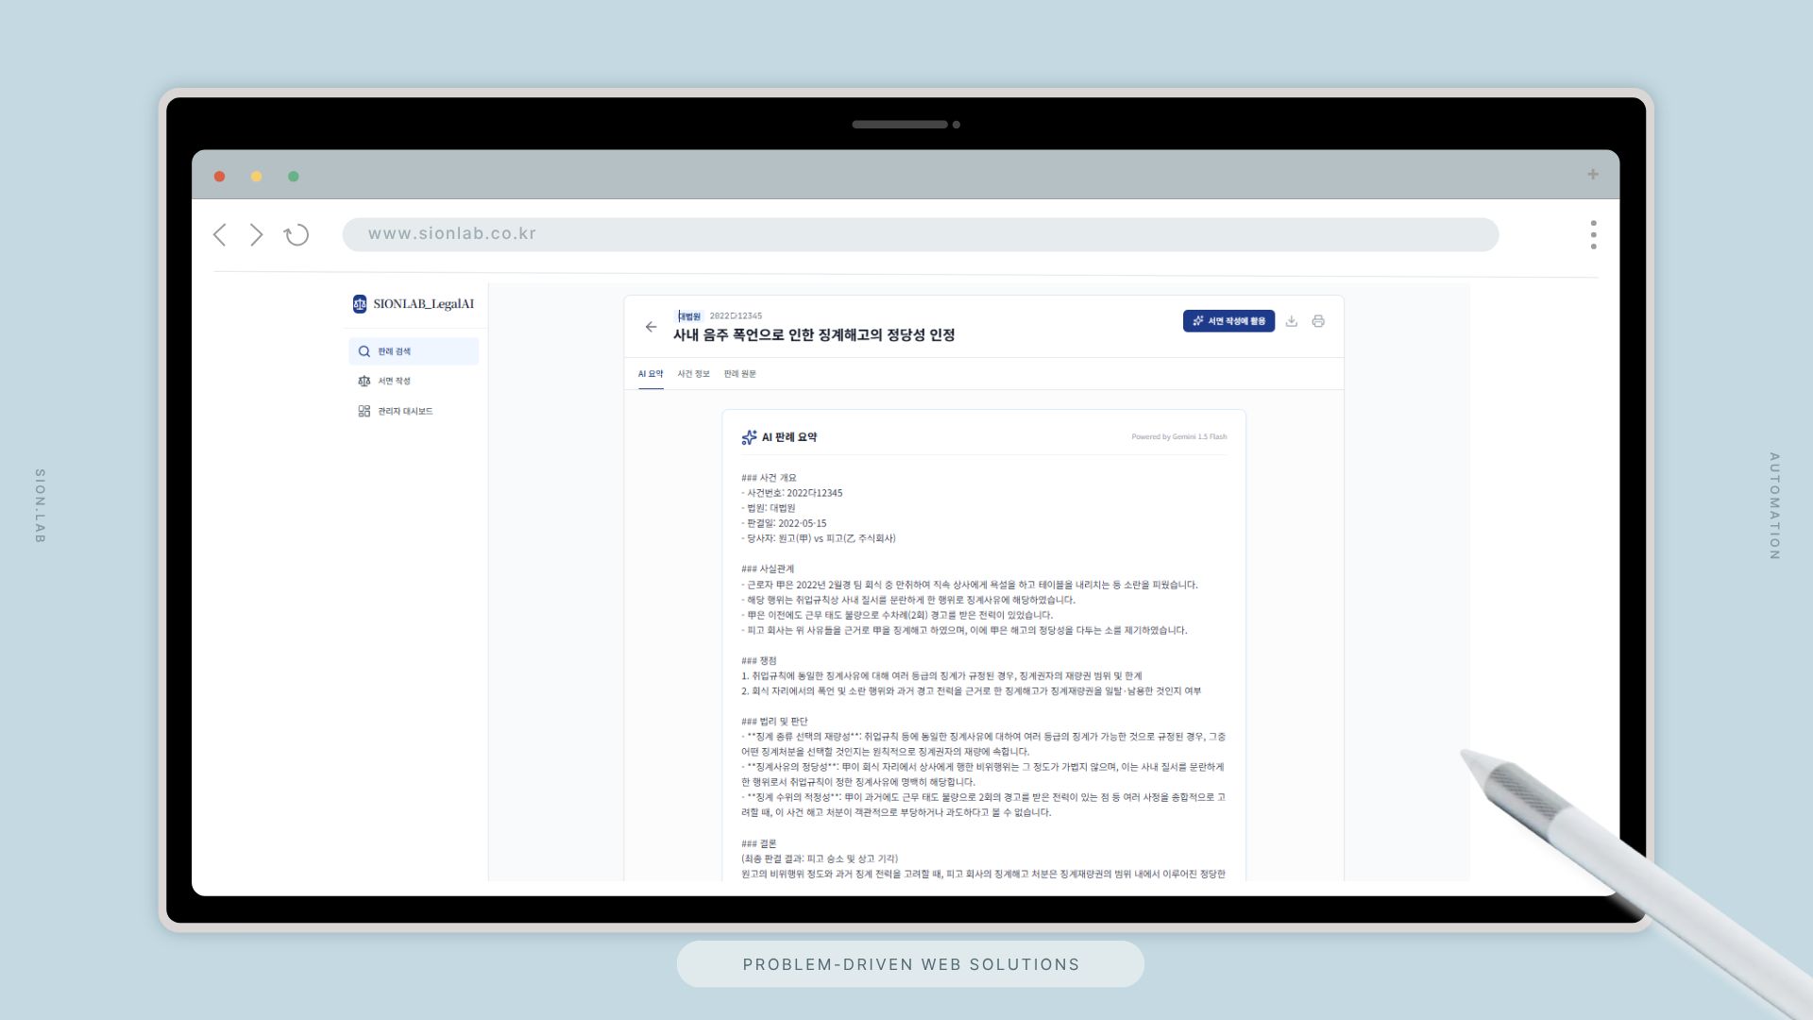Switch to the 사건 정보 tab
Image resolution: width=1813 pixels, height=1020 pixels.
click(693, 374)
